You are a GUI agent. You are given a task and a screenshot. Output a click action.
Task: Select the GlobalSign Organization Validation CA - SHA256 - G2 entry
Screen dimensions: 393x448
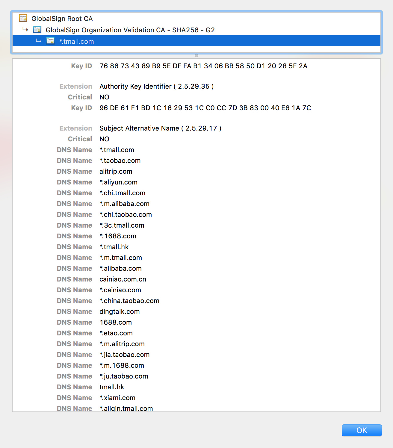coord(130,30)
